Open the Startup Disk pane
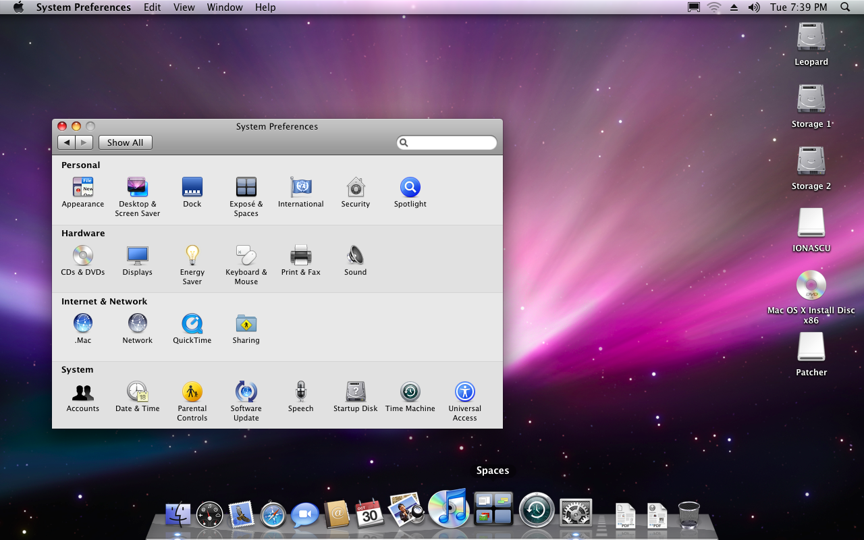The width and height of the screenshot is (864, 540). click(355, 392)
